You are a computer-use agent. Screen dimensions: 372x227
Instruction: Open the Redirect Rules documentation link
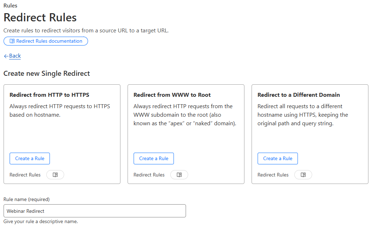click(x=46, y=41)
